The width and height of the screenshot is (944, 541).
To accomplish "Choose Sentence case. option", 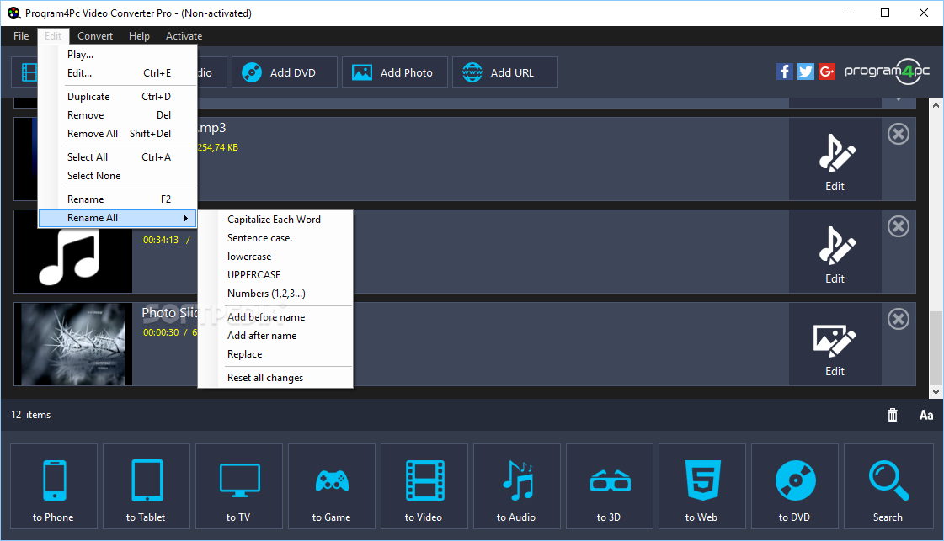I will coord(275,238).
